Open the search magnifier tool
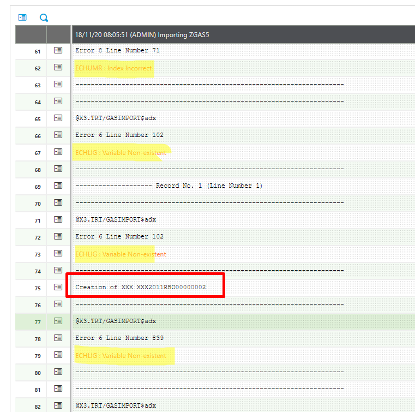The height and width of the screenshot is (412, 415). pyautogui.click(x=44, y=17)
